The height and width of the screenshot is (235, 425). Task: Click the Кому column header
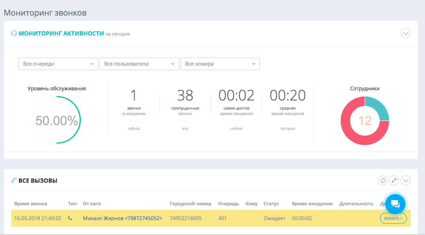tap(252, 204)
